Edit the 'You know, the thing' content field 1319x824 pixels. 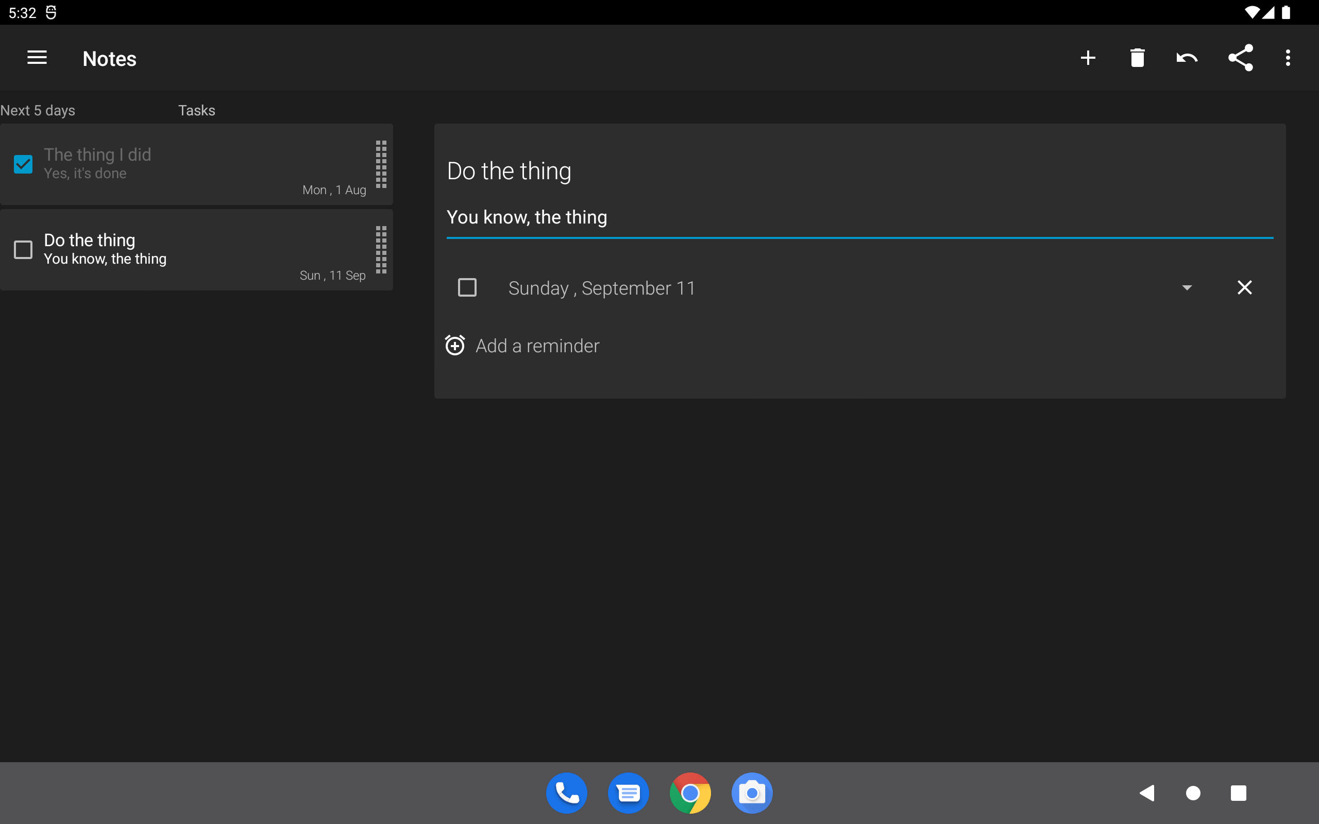click(859, 217)
